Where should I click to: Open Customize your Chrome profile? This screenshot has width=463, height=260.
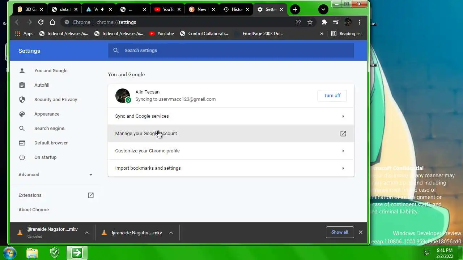[x=231, y=151]
